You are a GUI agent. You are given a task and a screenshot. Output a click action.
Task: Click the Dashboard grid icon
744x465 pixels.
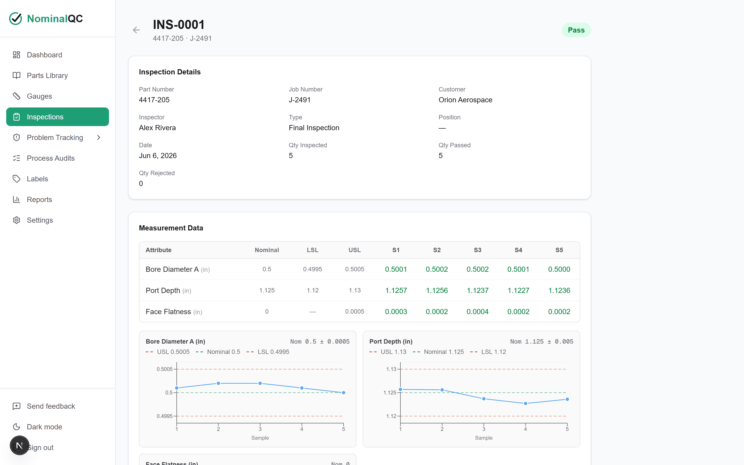click(17, 55)
